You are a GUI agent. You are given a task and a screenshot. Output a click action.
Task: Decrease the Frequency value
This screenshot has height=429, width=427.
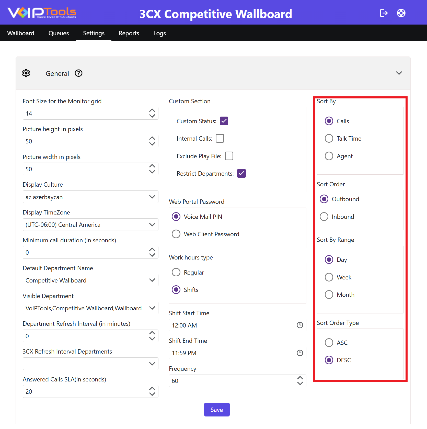click(300, 383)
